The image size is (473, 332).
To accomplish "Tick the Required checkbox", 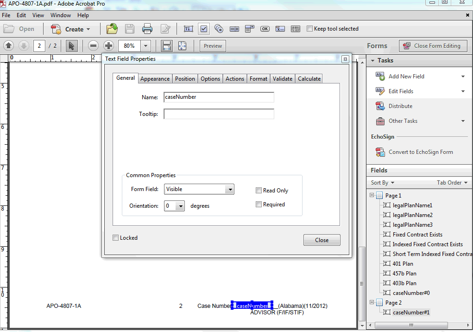I will point(259,204).
